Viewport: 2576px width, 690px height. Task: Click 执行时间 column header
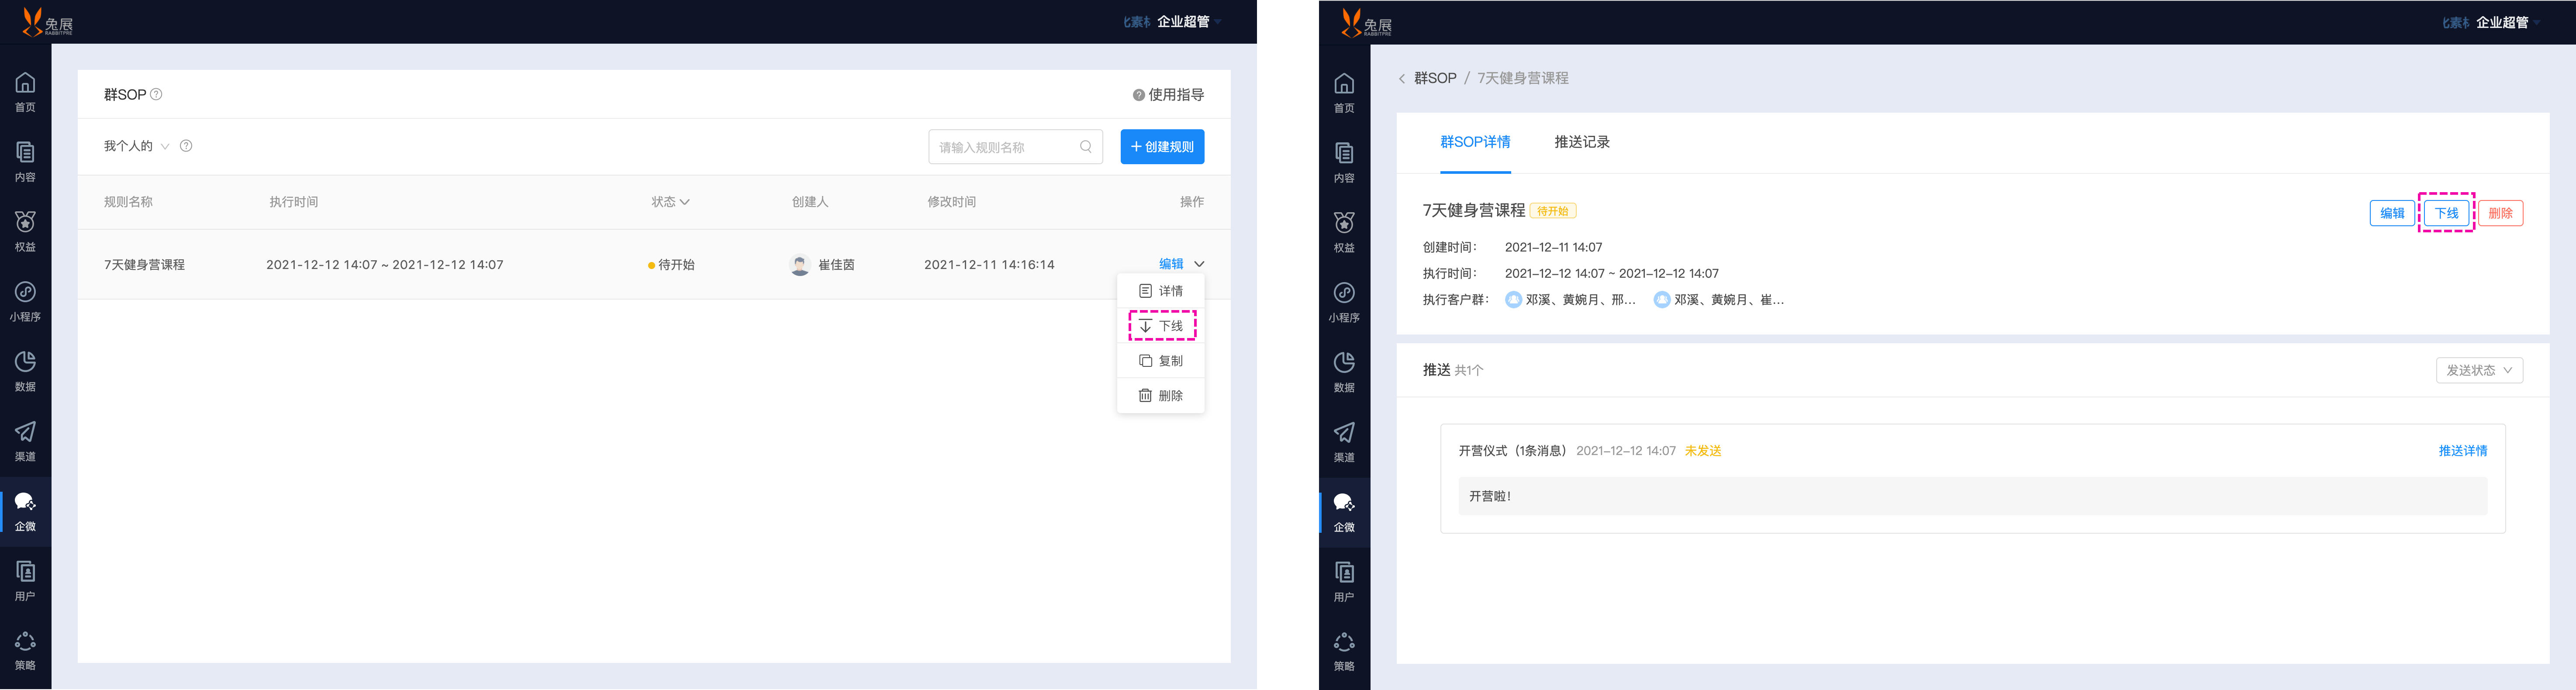tap(293, 202)
